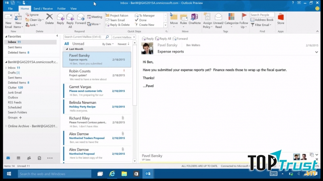Screen dimensions: 323x181
Task: Switch to the View tab
Action: coord(73,8)
